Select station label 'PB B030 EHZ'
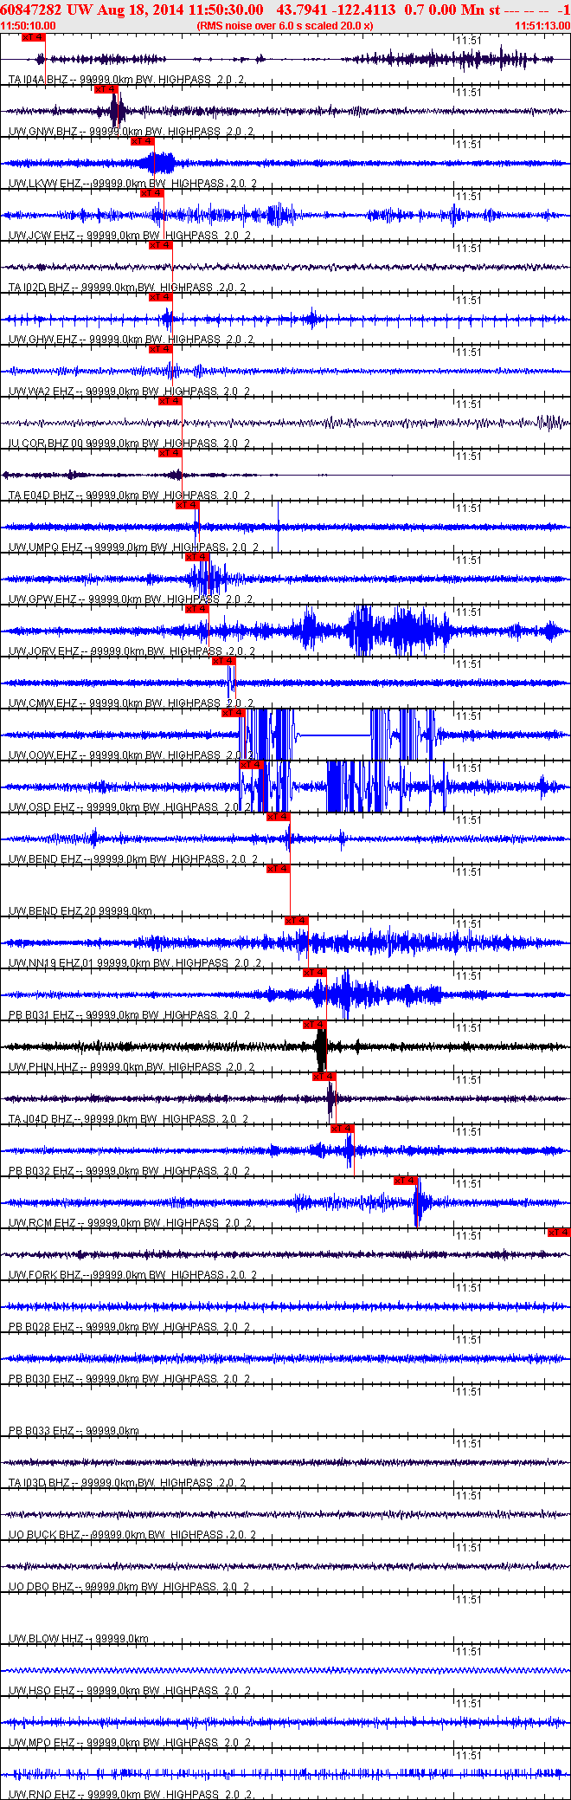 [42, 1379]
